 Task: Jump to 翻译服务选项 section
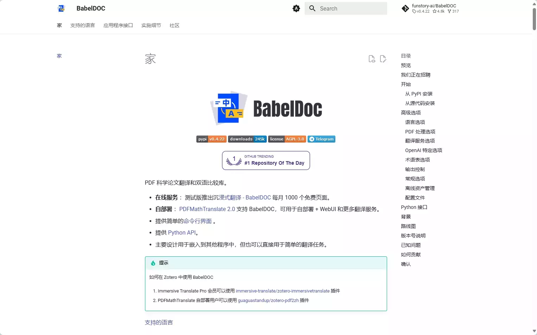coord(420,141)
